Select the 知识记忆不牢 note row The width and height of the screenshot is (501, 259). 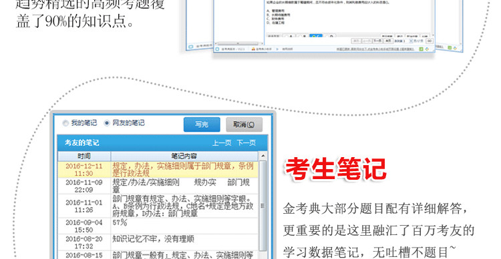click(158, 242)
